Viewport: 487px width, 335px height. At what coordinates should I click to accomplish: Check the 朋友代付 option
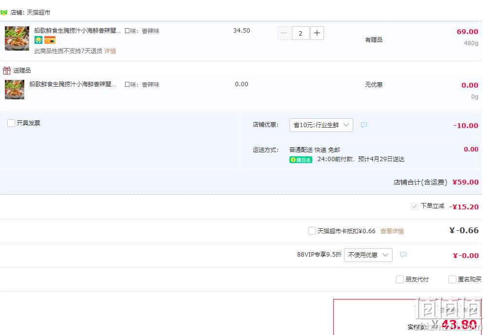point(400,279)
